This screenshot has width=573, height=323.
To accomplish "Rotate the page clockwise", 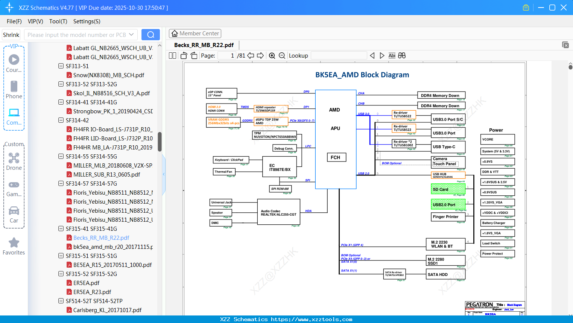I will coord(194,56).
